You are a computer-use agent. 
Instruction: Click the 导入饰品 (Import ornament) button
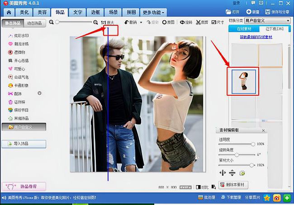pyautogui.click(x=24, y=144)
